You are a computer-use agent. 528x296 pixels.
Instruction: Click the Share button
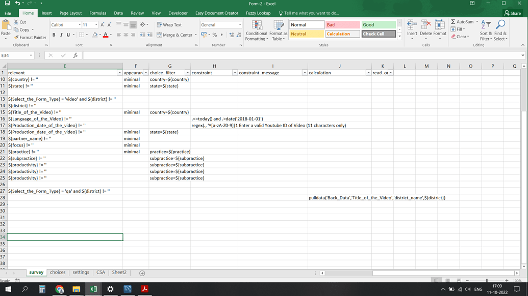[x=512, y=13]
